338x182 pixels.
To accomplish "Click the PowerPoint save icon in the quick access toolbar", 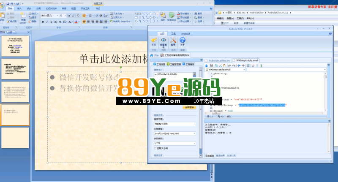I will (x=8, y=3).
